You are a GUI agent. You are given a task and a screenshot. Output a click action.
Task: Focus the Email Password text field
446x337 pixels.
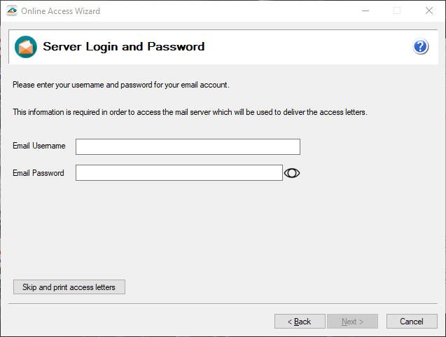179,173
